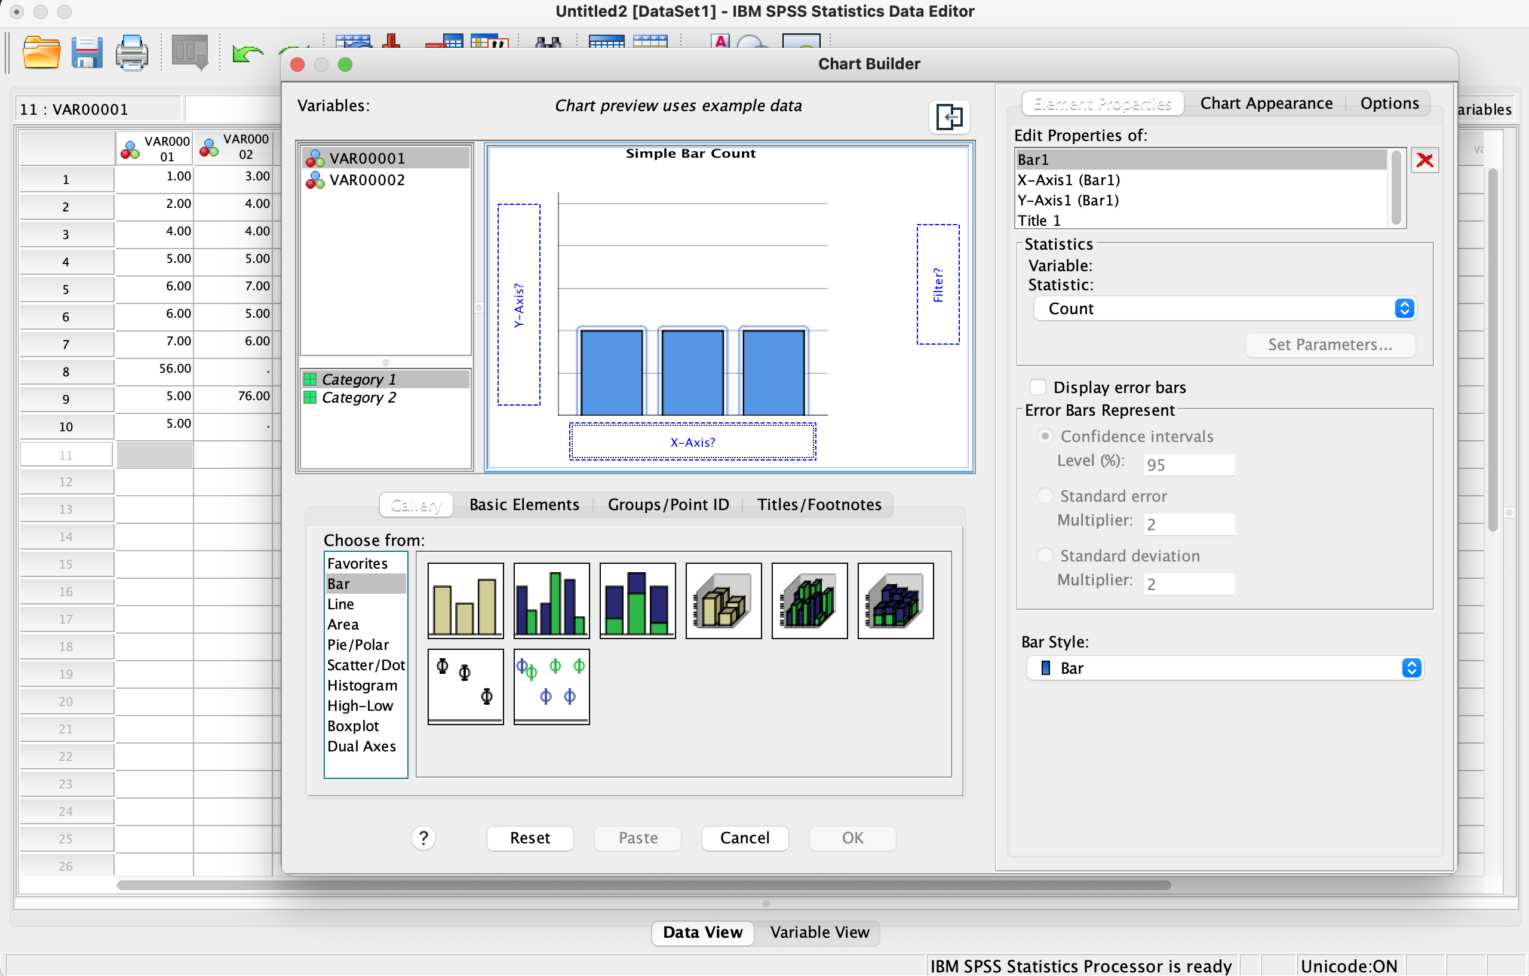
Task: Click the Open folder toolbar icon
Action: (x=41, y=53)
